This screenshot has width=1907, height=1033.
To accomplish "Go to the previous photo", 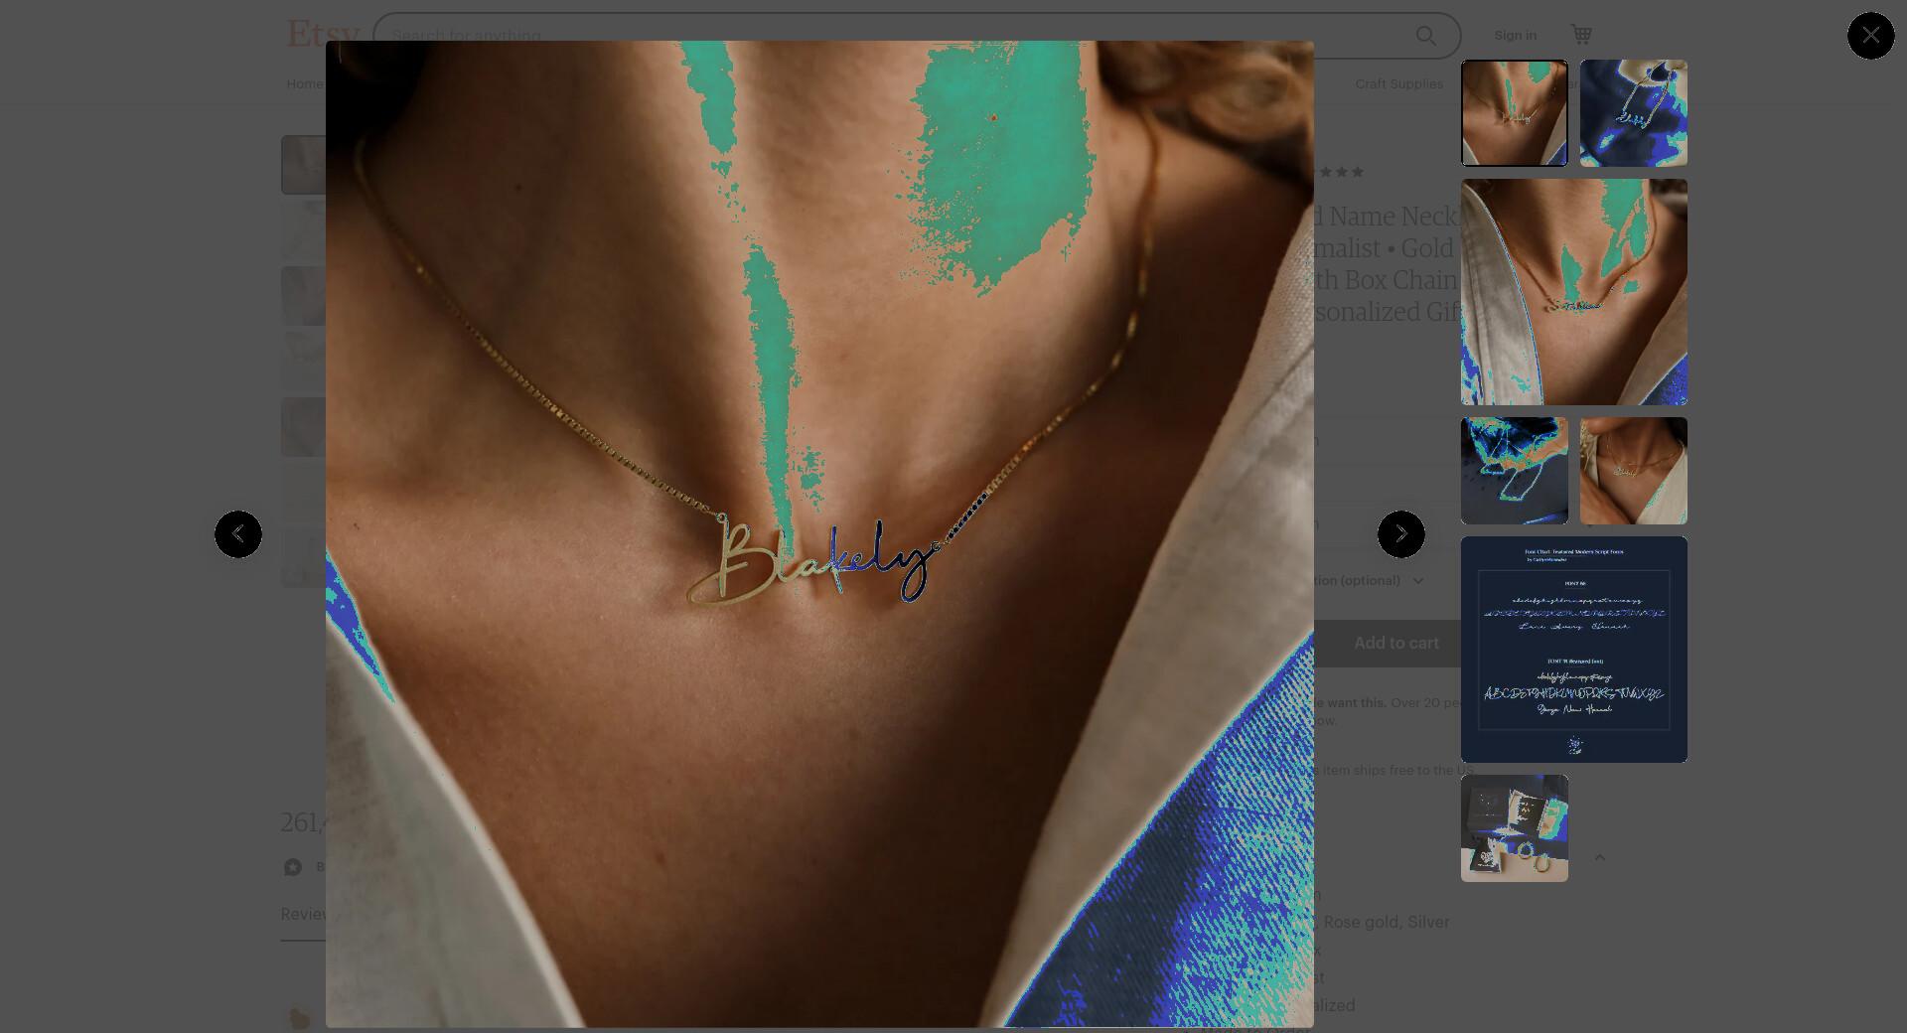I will (x=238, y=534).
